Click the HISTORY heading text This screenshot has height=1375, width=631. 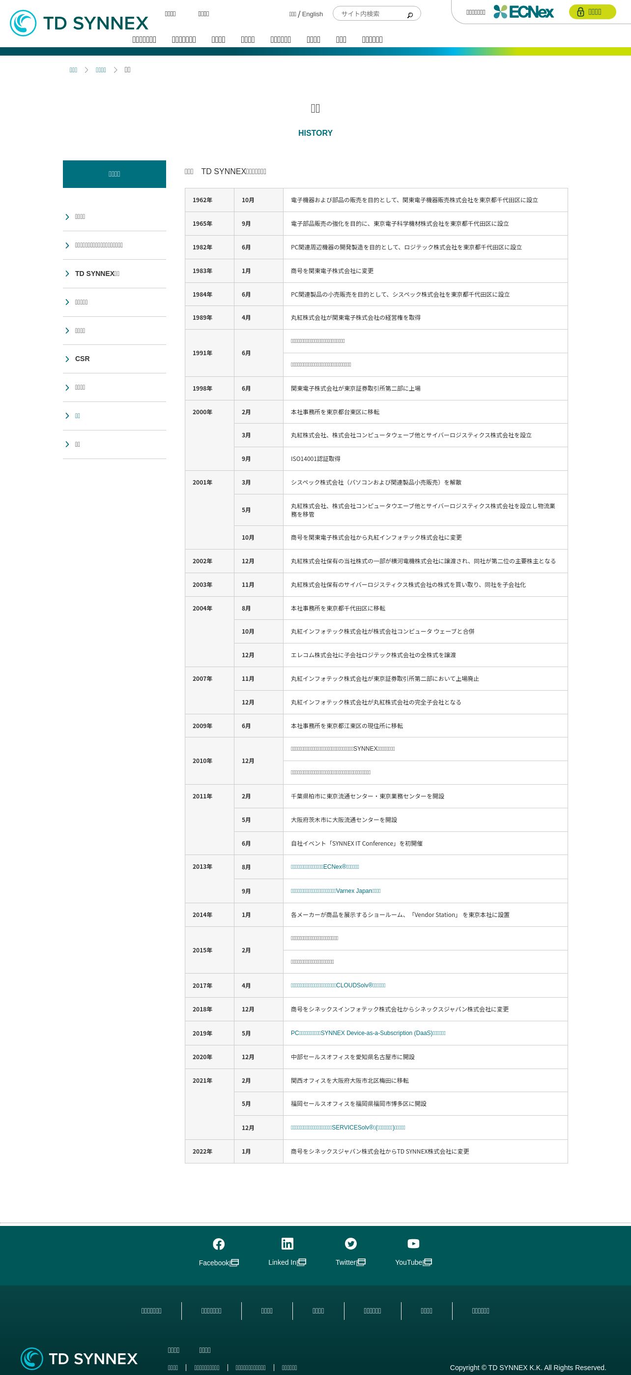click(x=315, y=133)
